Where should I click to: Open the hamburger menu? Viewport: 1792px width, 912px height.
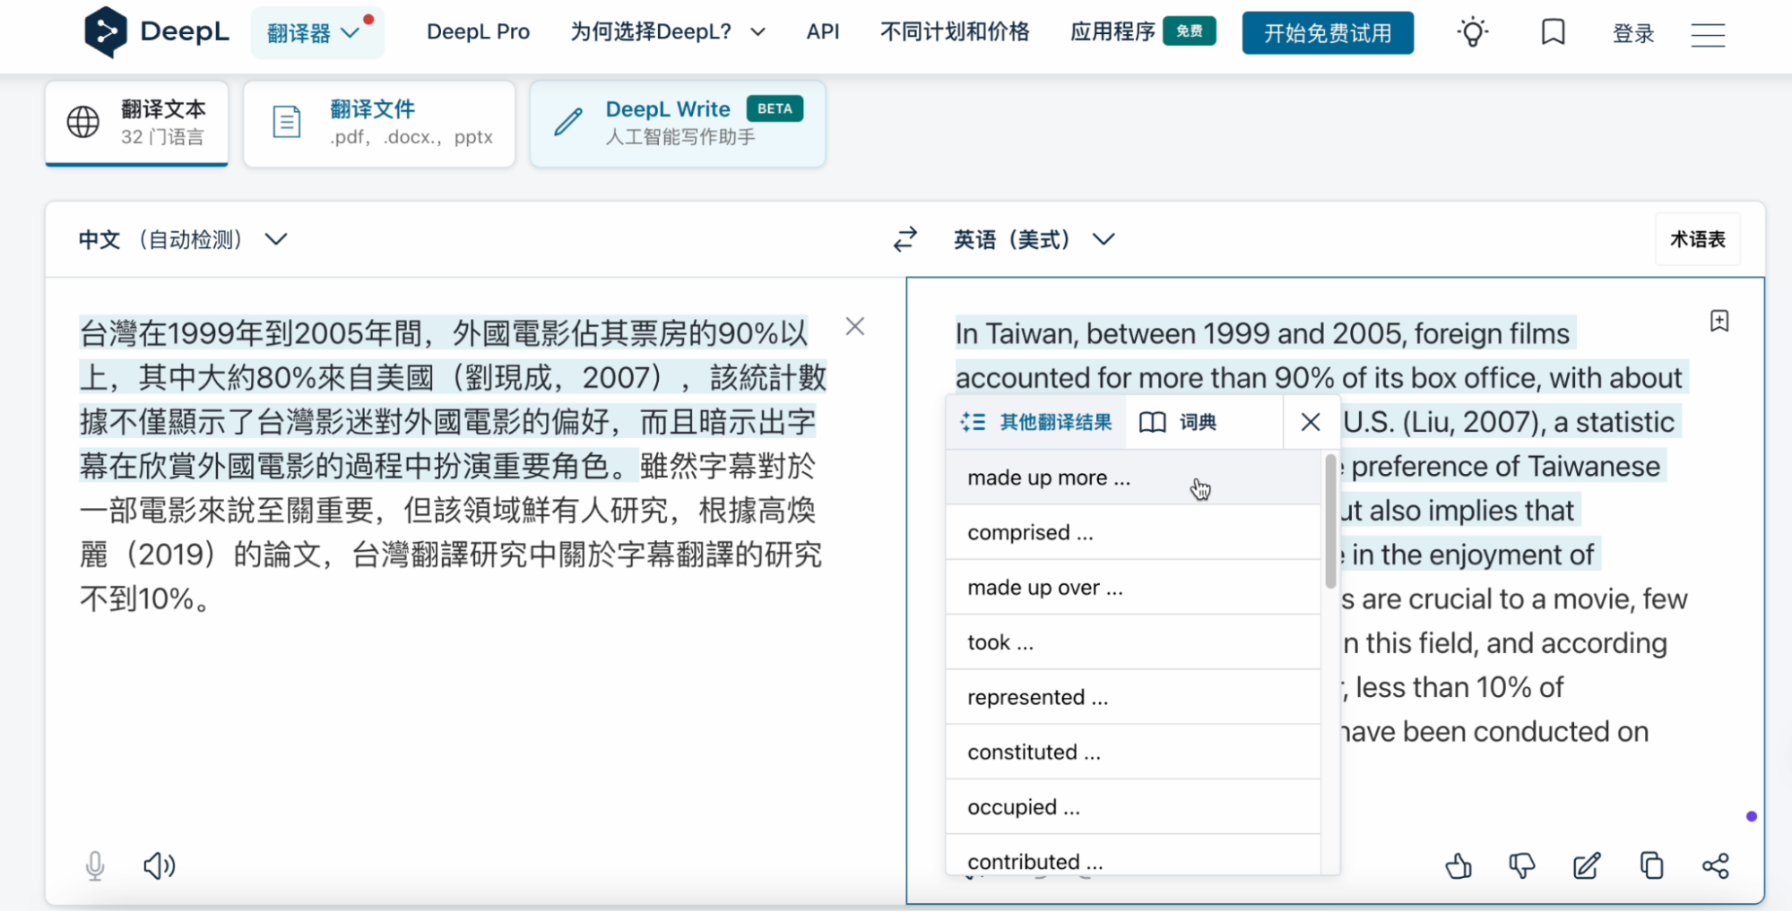pyautogui.click(x=1707, y=34)
